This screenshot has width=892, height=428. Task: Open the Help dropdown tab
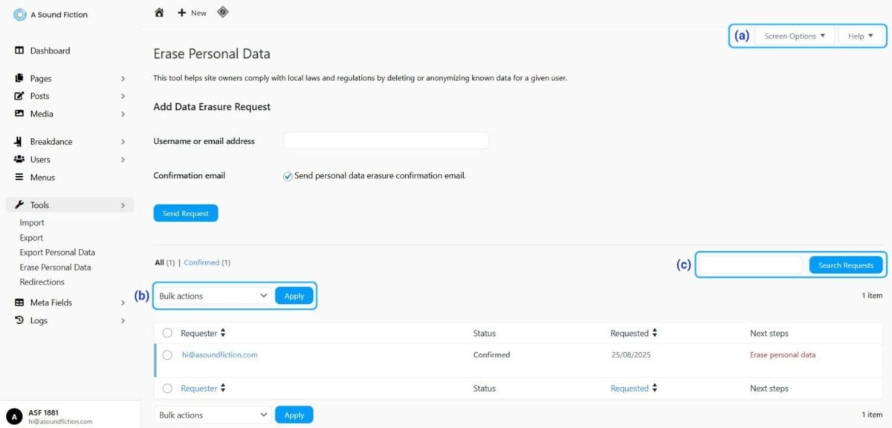pos(861,36)
